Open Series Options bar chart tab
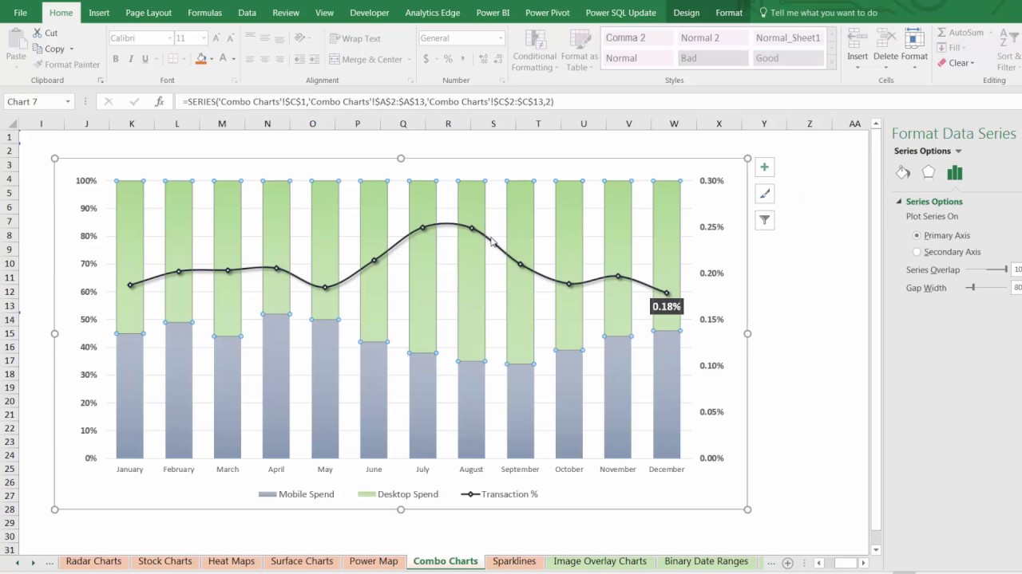The image size is (1022, 574). [x=954, y=172]
